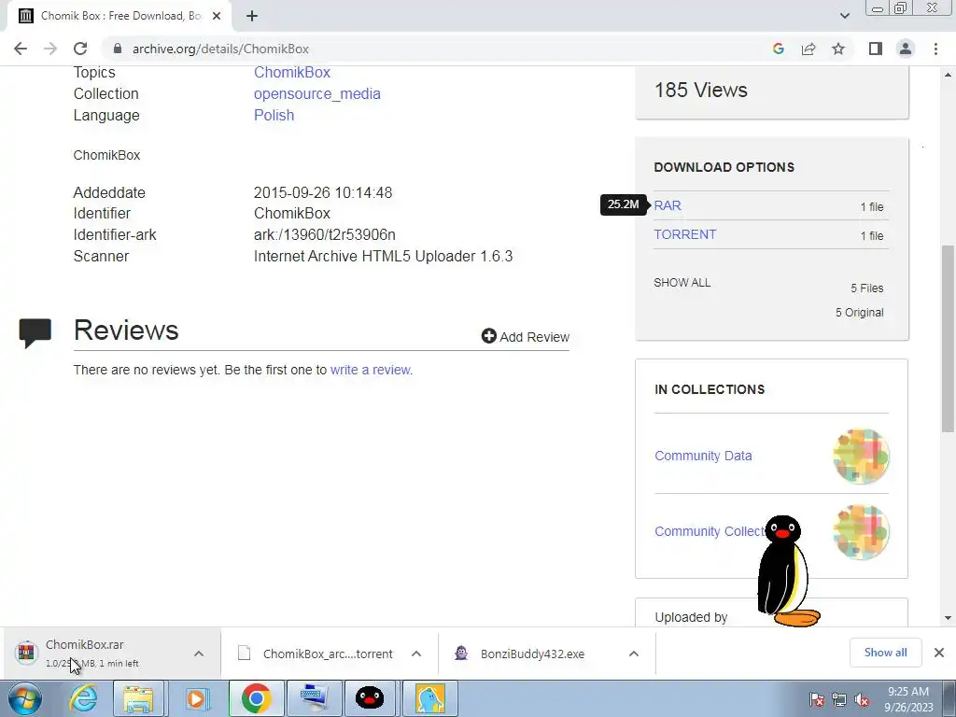The width and height of the screenshot is (956, 717).
Task: Open the Chrome profile avatar
Action: [906, 49]
